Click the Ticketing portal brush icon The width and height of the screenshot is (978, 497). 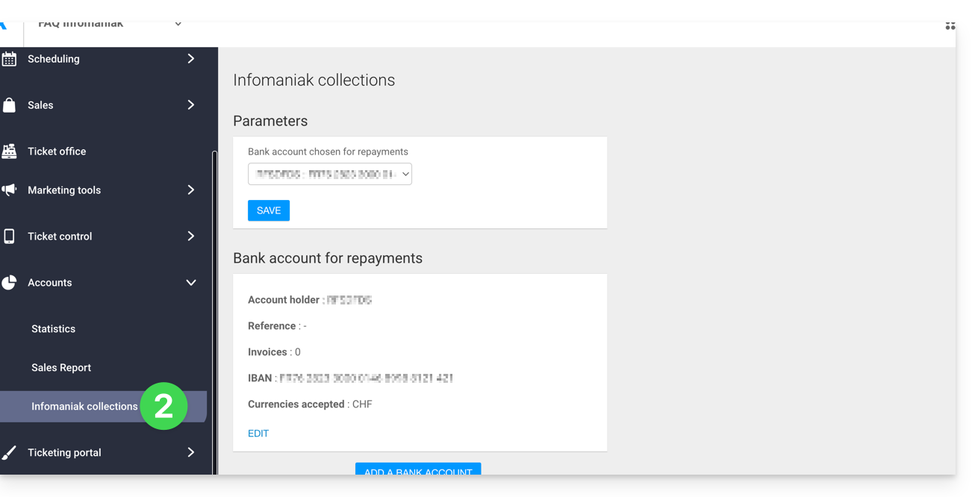[9, 453]
